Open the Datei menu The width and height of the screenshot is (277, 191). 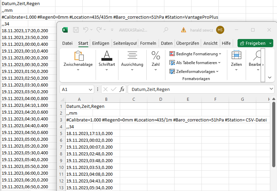(x=67, y=43)
